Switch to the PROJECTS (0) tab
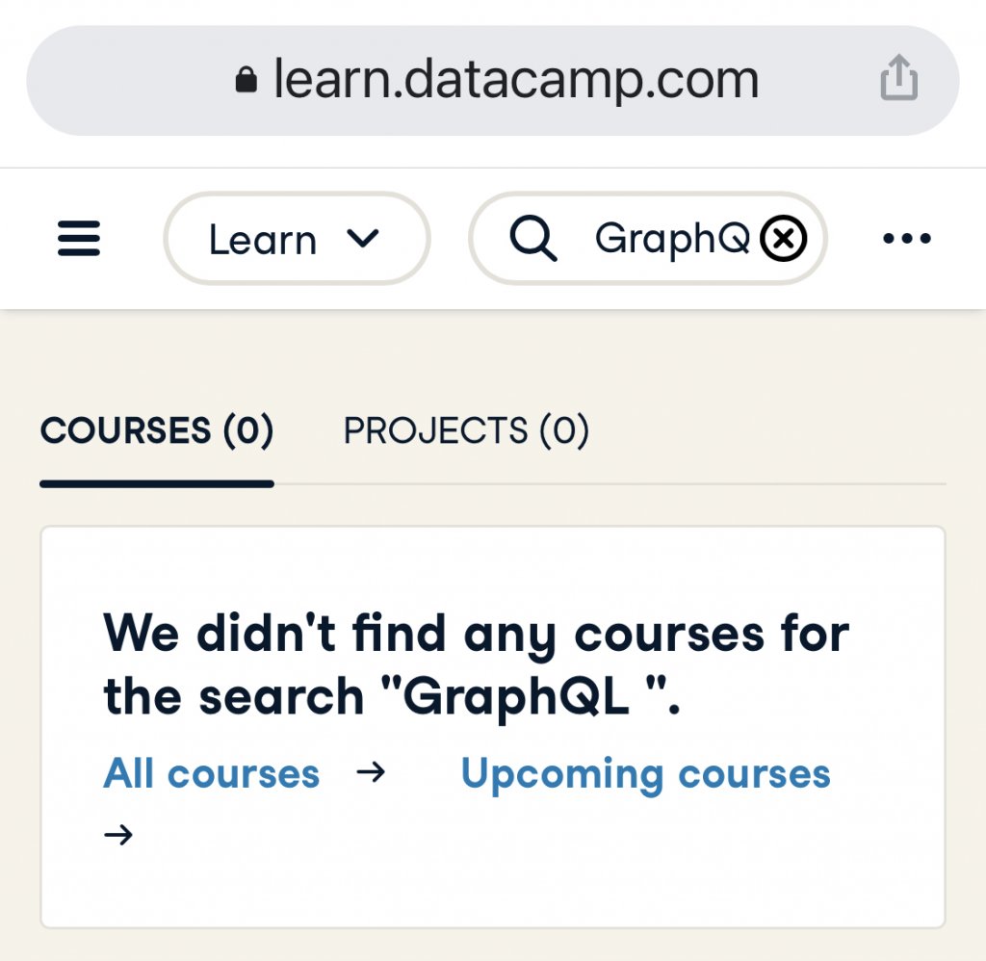 coord(466,431)
